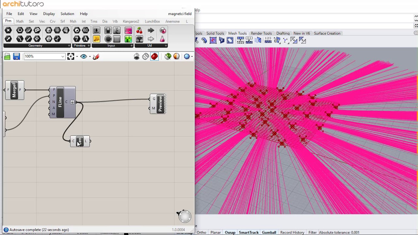Choose the Value List input icon
This screenshot has height=235, width=418.
coord(117,39)
